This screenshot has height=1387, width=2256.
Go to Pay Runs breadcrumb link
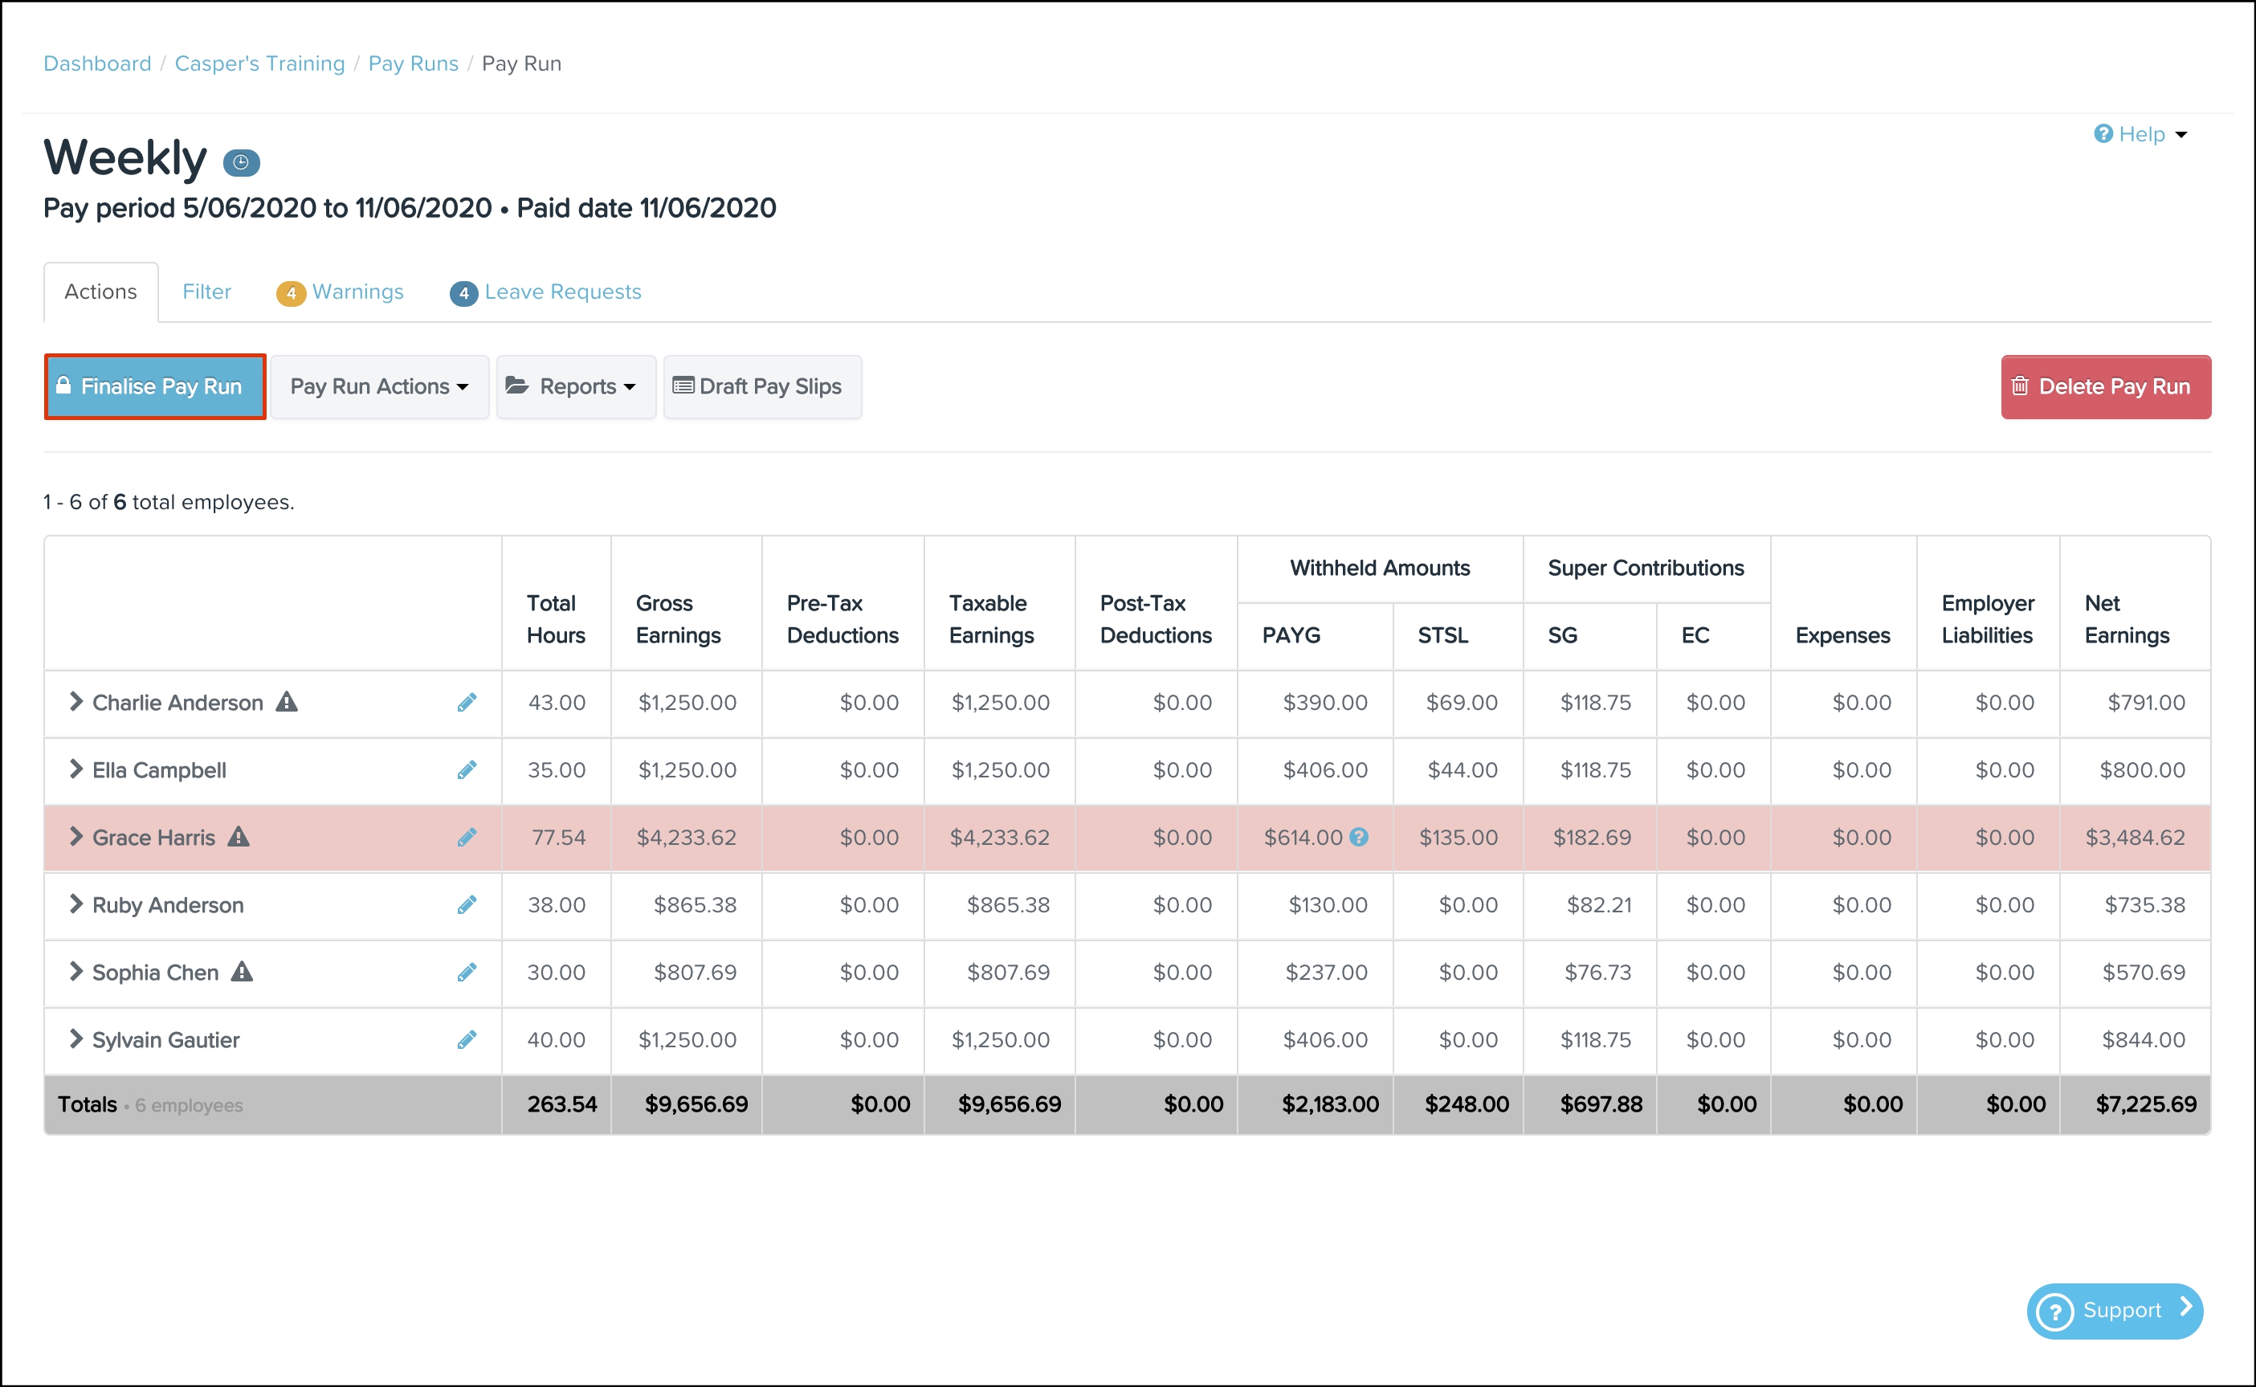coord(414,63)
